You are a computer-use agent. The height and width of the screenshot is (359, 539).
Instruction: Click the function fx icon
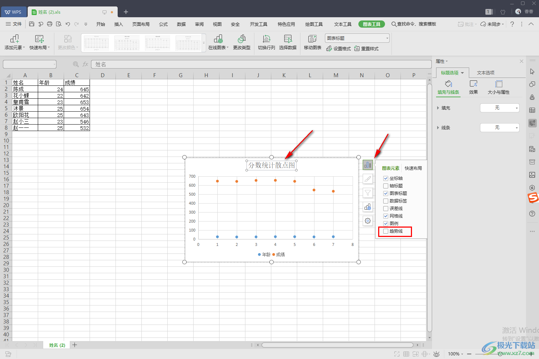[85, 64]
